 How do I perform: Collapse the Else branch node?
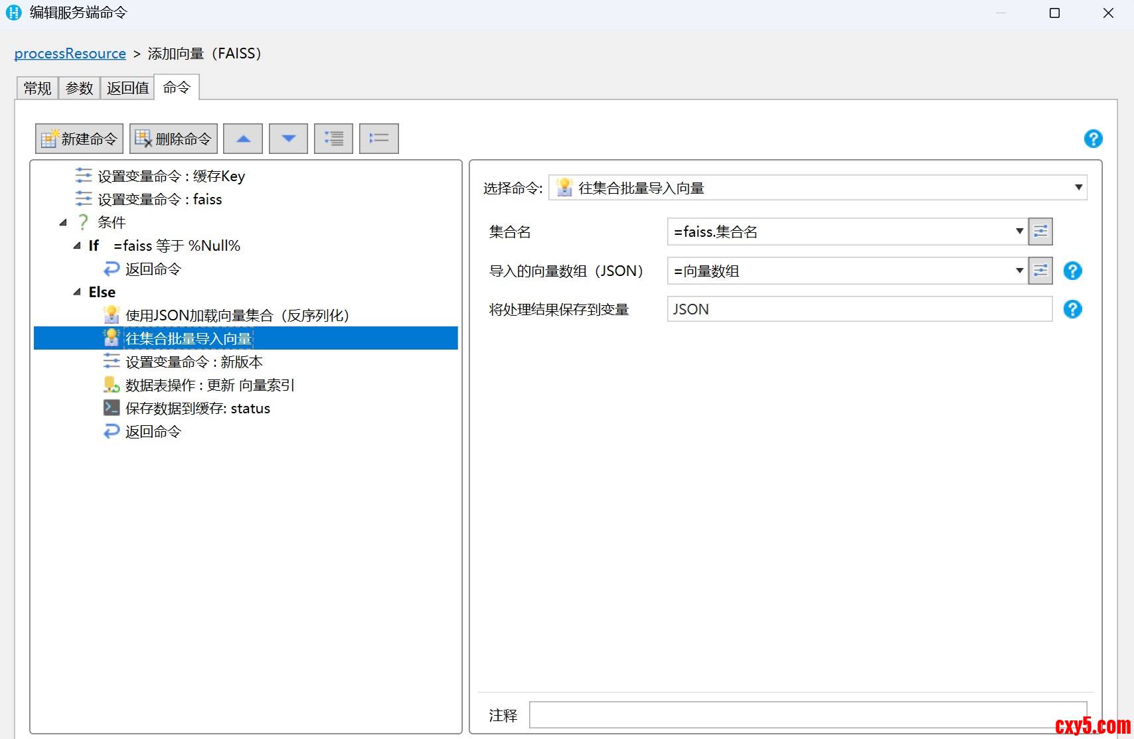tap(77, 293)
